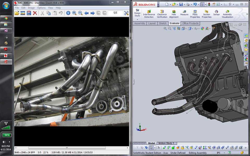Viewport: 250px width, 156px height.
Task: Click battery 96% indicator in taskbar
Action: (7, 135)
